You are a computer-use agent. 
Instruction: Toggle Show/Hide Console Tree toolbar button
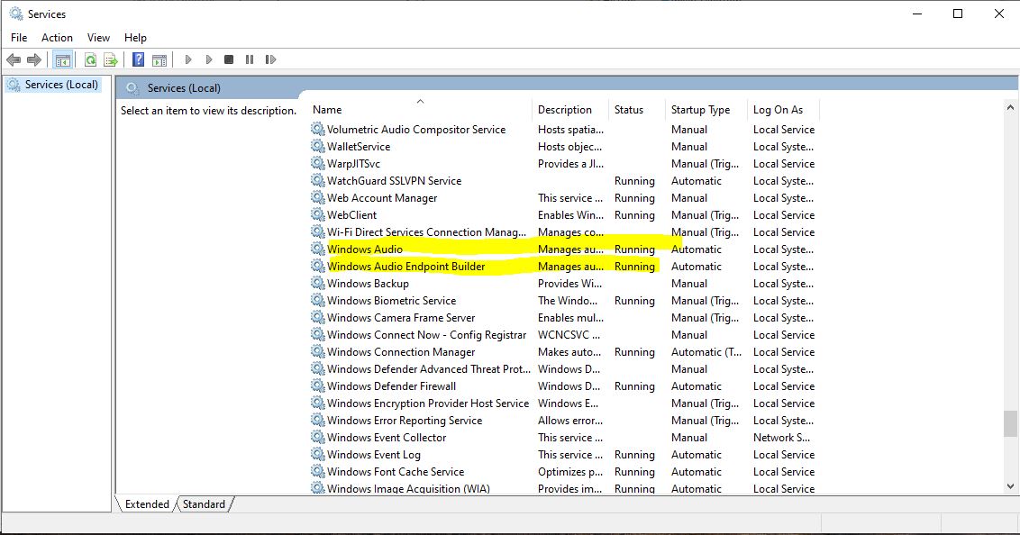[x=62, y=60]
